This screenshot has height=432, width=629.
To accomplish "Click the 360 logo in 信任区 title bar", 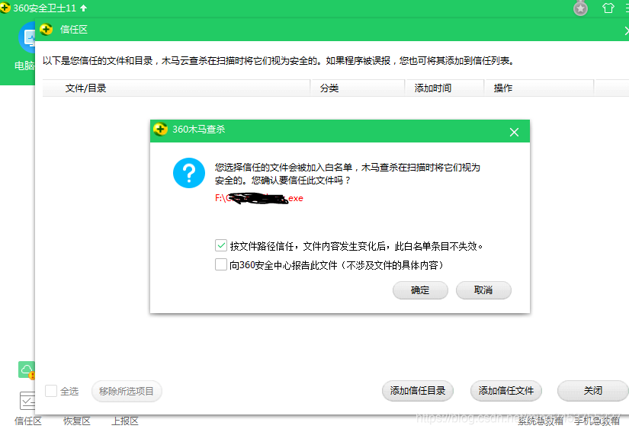I will click(47, 29).
